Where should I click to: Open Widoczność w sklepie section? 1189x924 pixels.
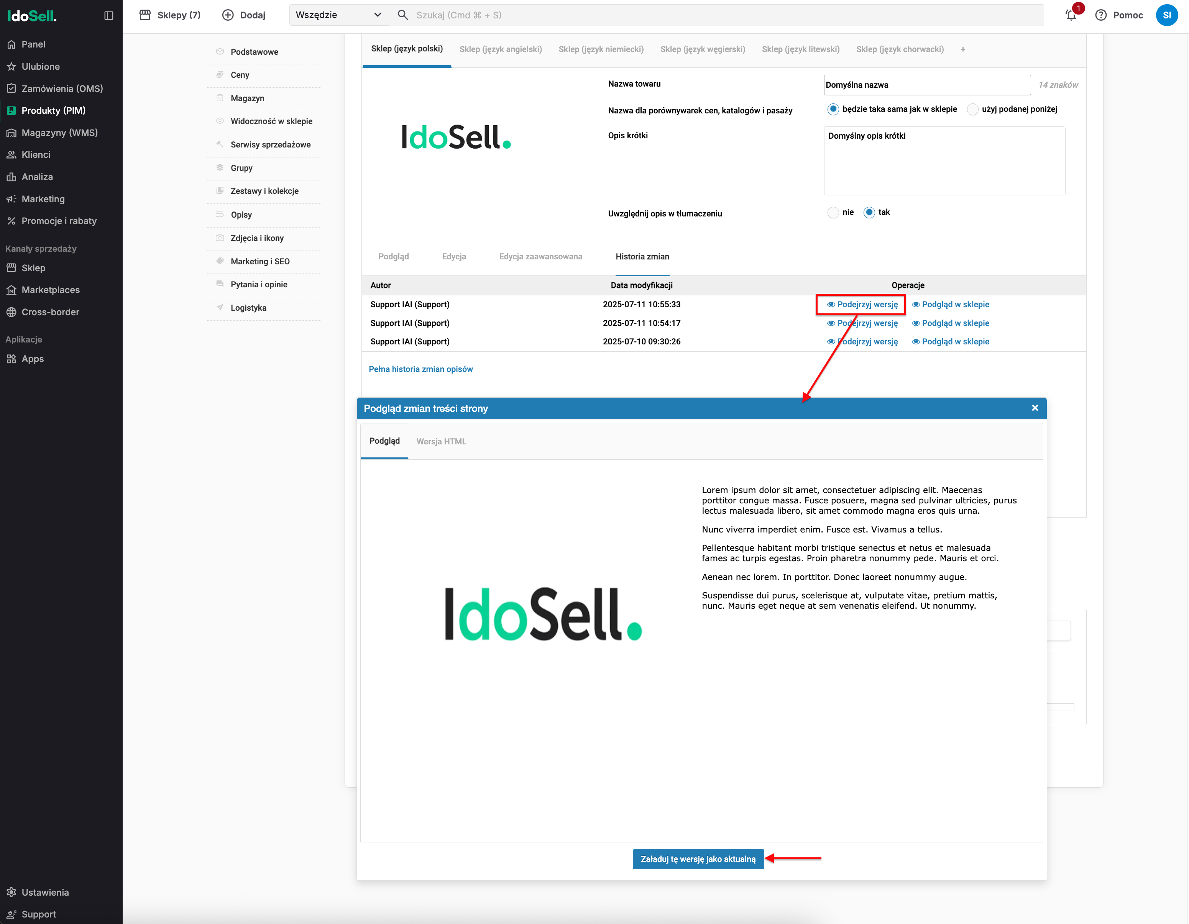272,121
